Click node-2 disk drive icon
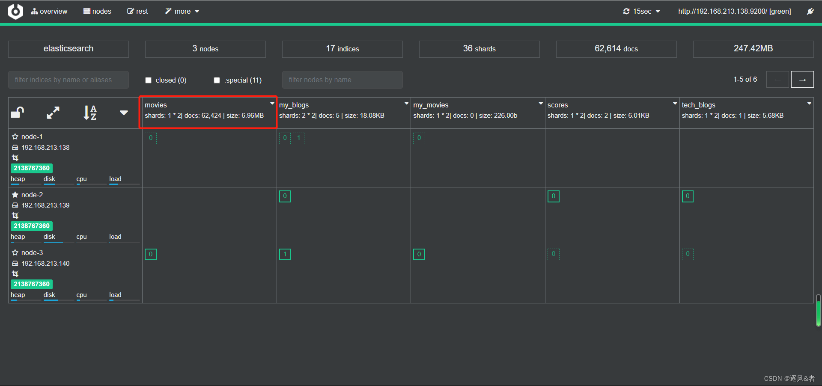This screenshot has width=822, height=386. coord(15,205)
